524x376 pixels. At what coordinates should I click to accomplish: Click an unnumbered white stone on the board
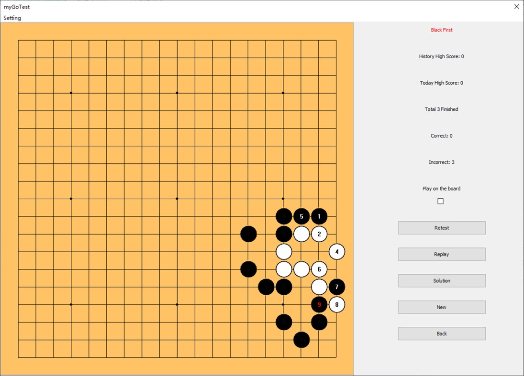[283, 252]
